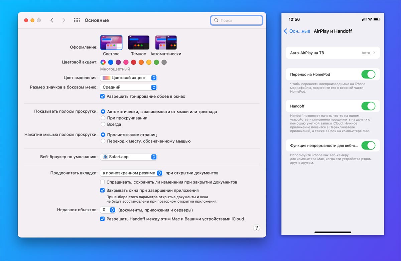
Task: Click the iPhone home indicator bar
Action: click(333, 232)
